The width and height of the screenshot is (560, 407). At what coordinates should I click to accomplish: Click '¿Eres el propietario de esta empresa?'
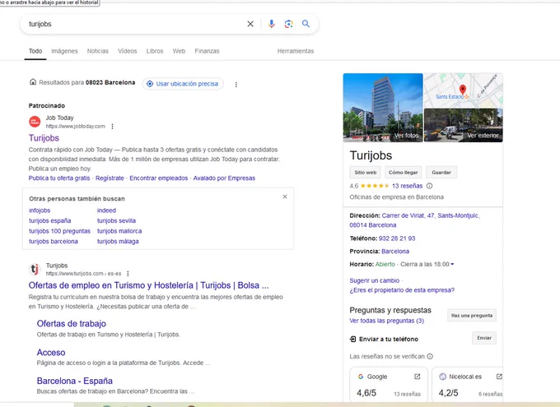402,290
